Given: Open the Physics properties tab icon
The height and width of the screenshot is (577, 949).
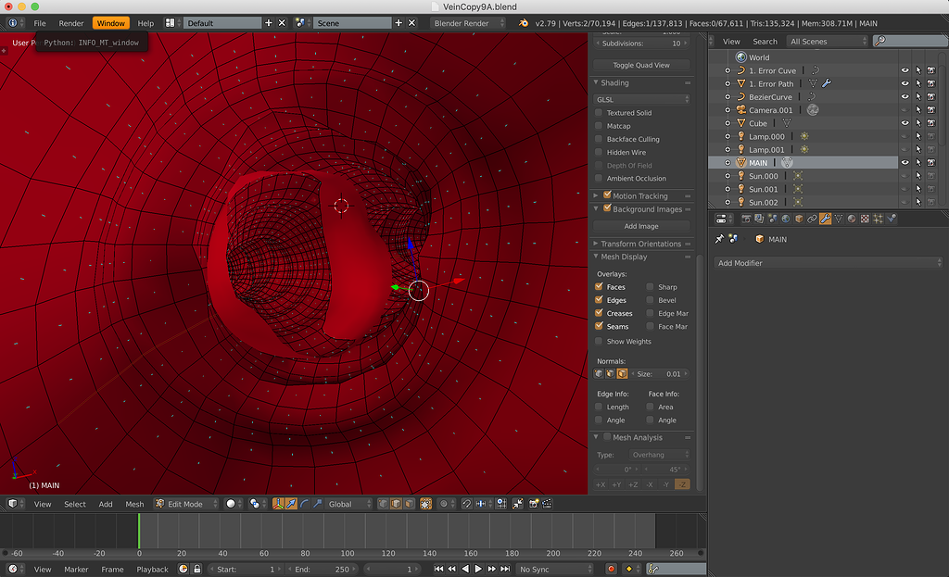Looking at the screenshot, I should [891, 219].
